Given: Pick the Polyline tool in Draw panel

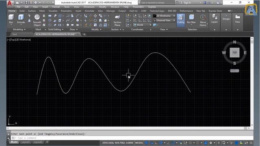Looking at the screenshot, I should pyautogui.click(x=68, y=16).
